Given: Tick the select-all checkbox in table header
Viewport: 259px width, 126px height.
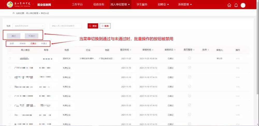Looking at the screenshot, I should coord(10,50).
